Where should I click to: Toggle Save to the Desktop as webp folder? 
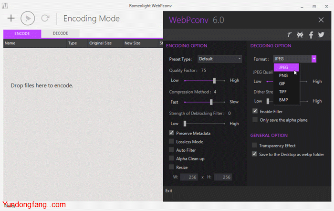[x=254, y=154]
